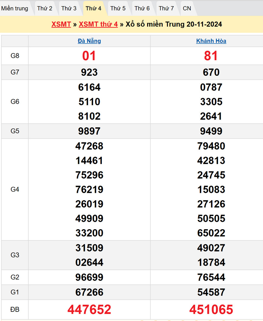Go to the Thứ 5 tab
This screenshot has height=321, width=263.
tap(118, 8)
